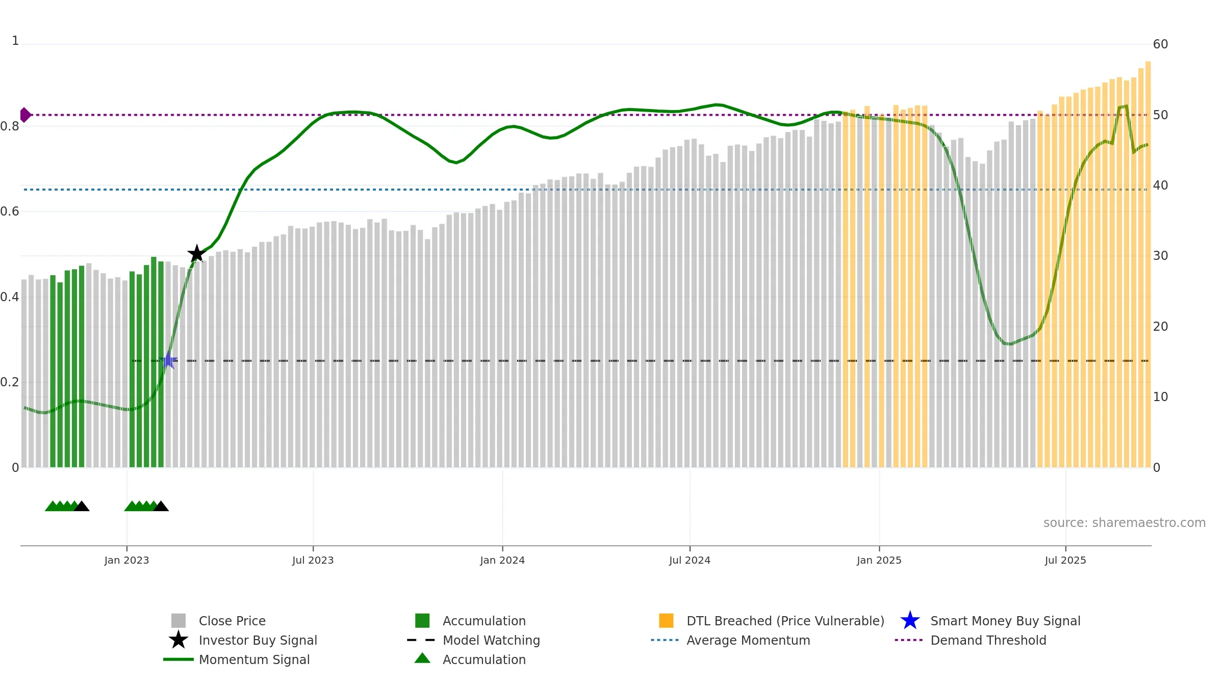Toggle the Momentum Signal legend entry
Image resolution: width=1224 pixels, height=688 pixels.
(237, 659)
